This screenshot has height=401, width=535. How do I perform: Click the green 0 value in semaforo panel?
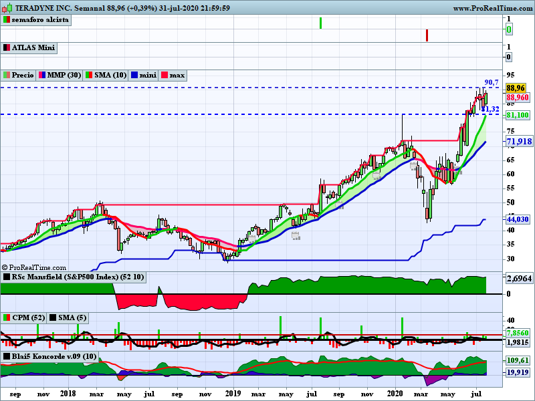coord(509,29)
